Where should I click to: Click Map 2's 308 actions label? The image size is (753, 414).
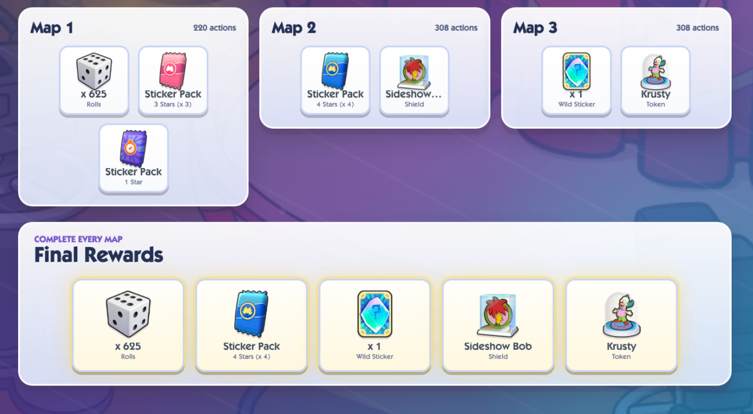[456, 28]
